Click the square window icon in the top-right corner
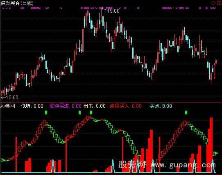 [x=219, y=3]
